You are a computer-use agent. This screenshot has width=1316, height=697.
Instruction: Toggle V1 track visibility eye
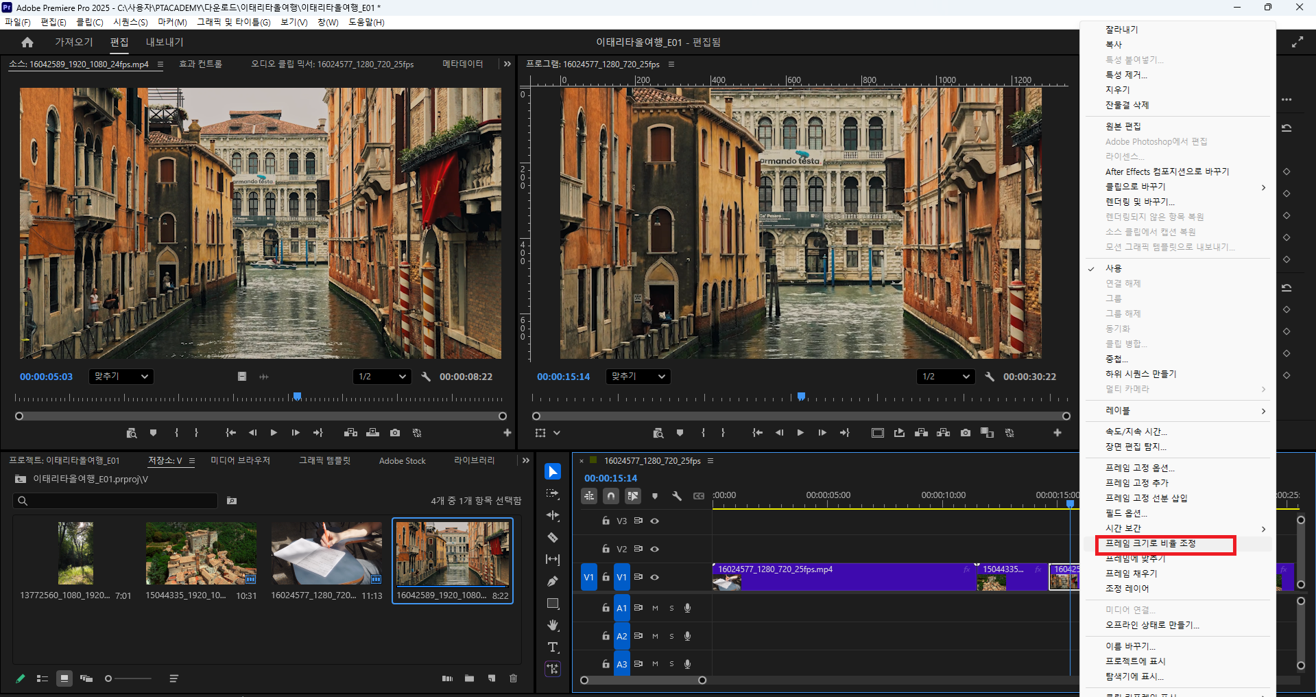coord(655,577)
